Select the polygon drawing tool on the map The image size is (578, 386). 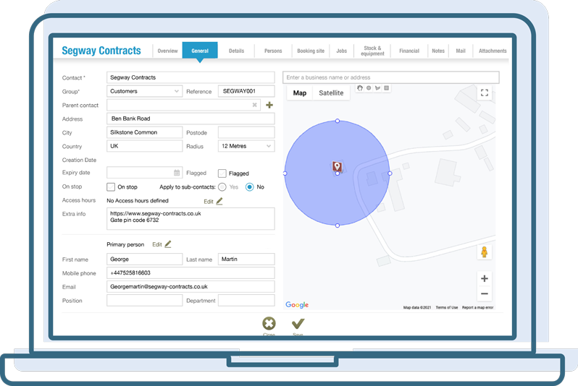(x=377, y=88)
